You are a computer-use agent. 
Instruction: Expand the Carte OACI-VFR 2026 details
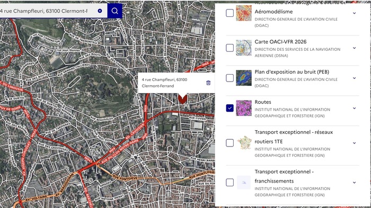click(354, 48)
